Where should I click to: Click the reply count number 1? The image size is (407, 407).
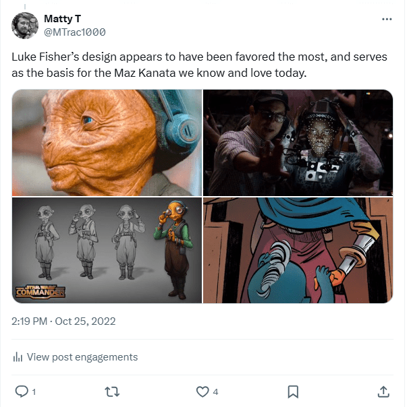(34, 392)
